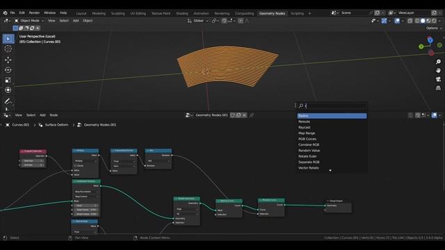The height and width of the screenshot is (250, 445).
Task: Open 3D viewport editor type dropdown
Action: coord(7,21)
